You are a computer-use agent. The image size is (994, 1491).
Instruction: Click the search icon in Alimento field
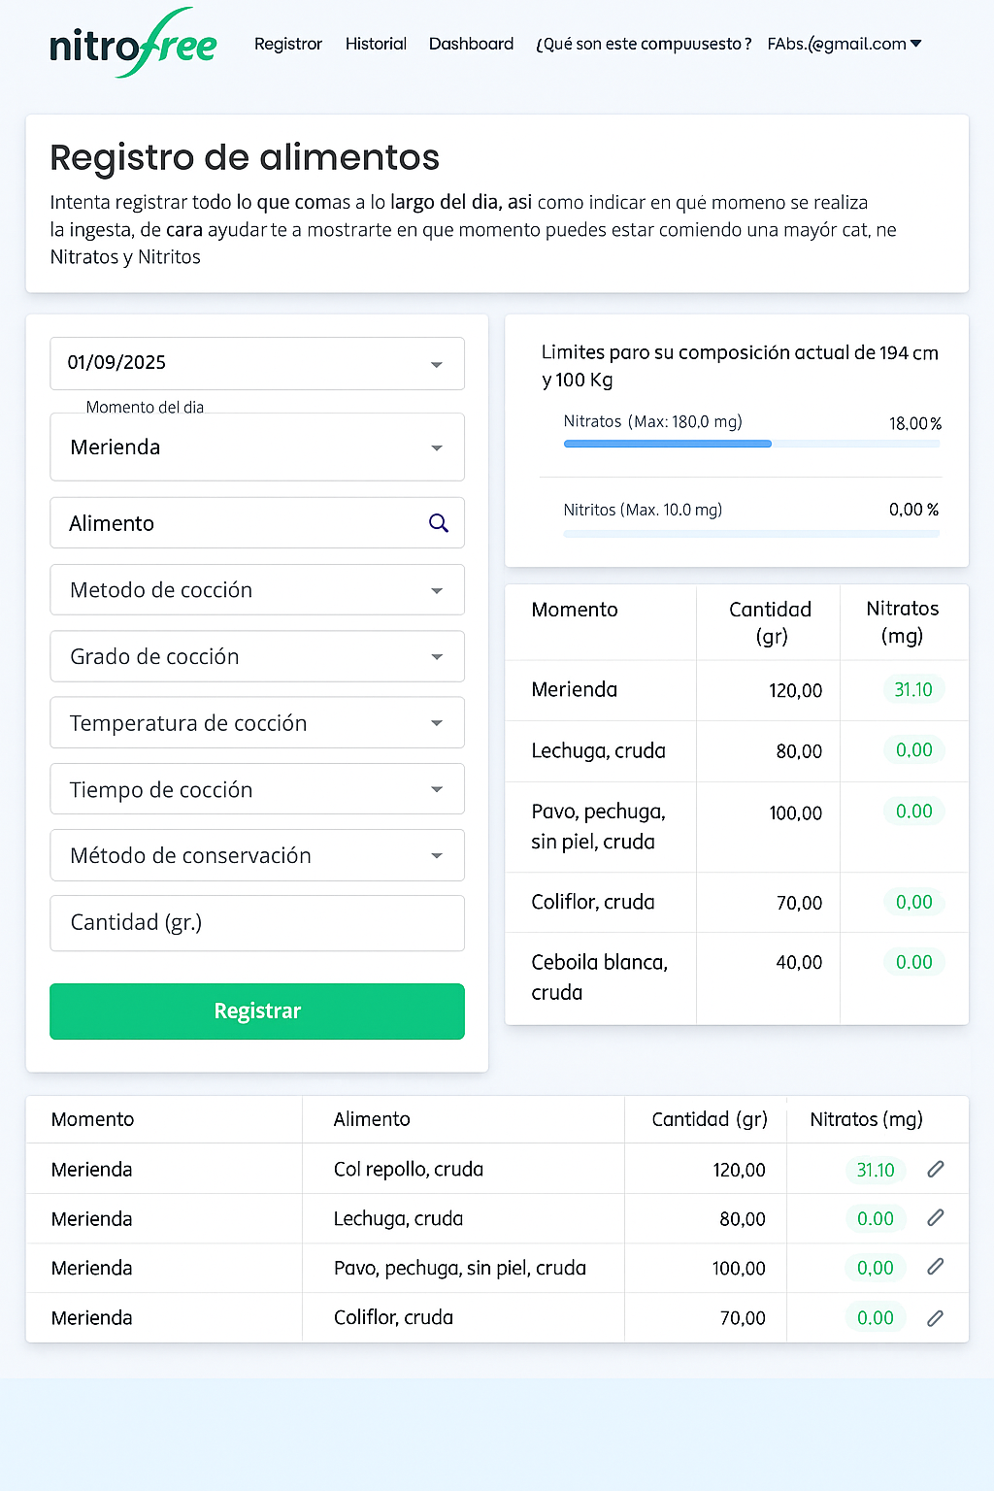[x=439, y=523]
